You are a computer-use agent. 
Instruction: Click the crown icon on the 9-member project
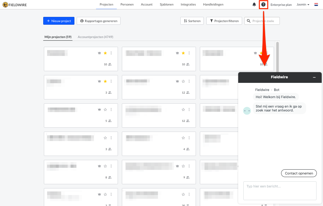pyautogui.click(x=177, y=166)
